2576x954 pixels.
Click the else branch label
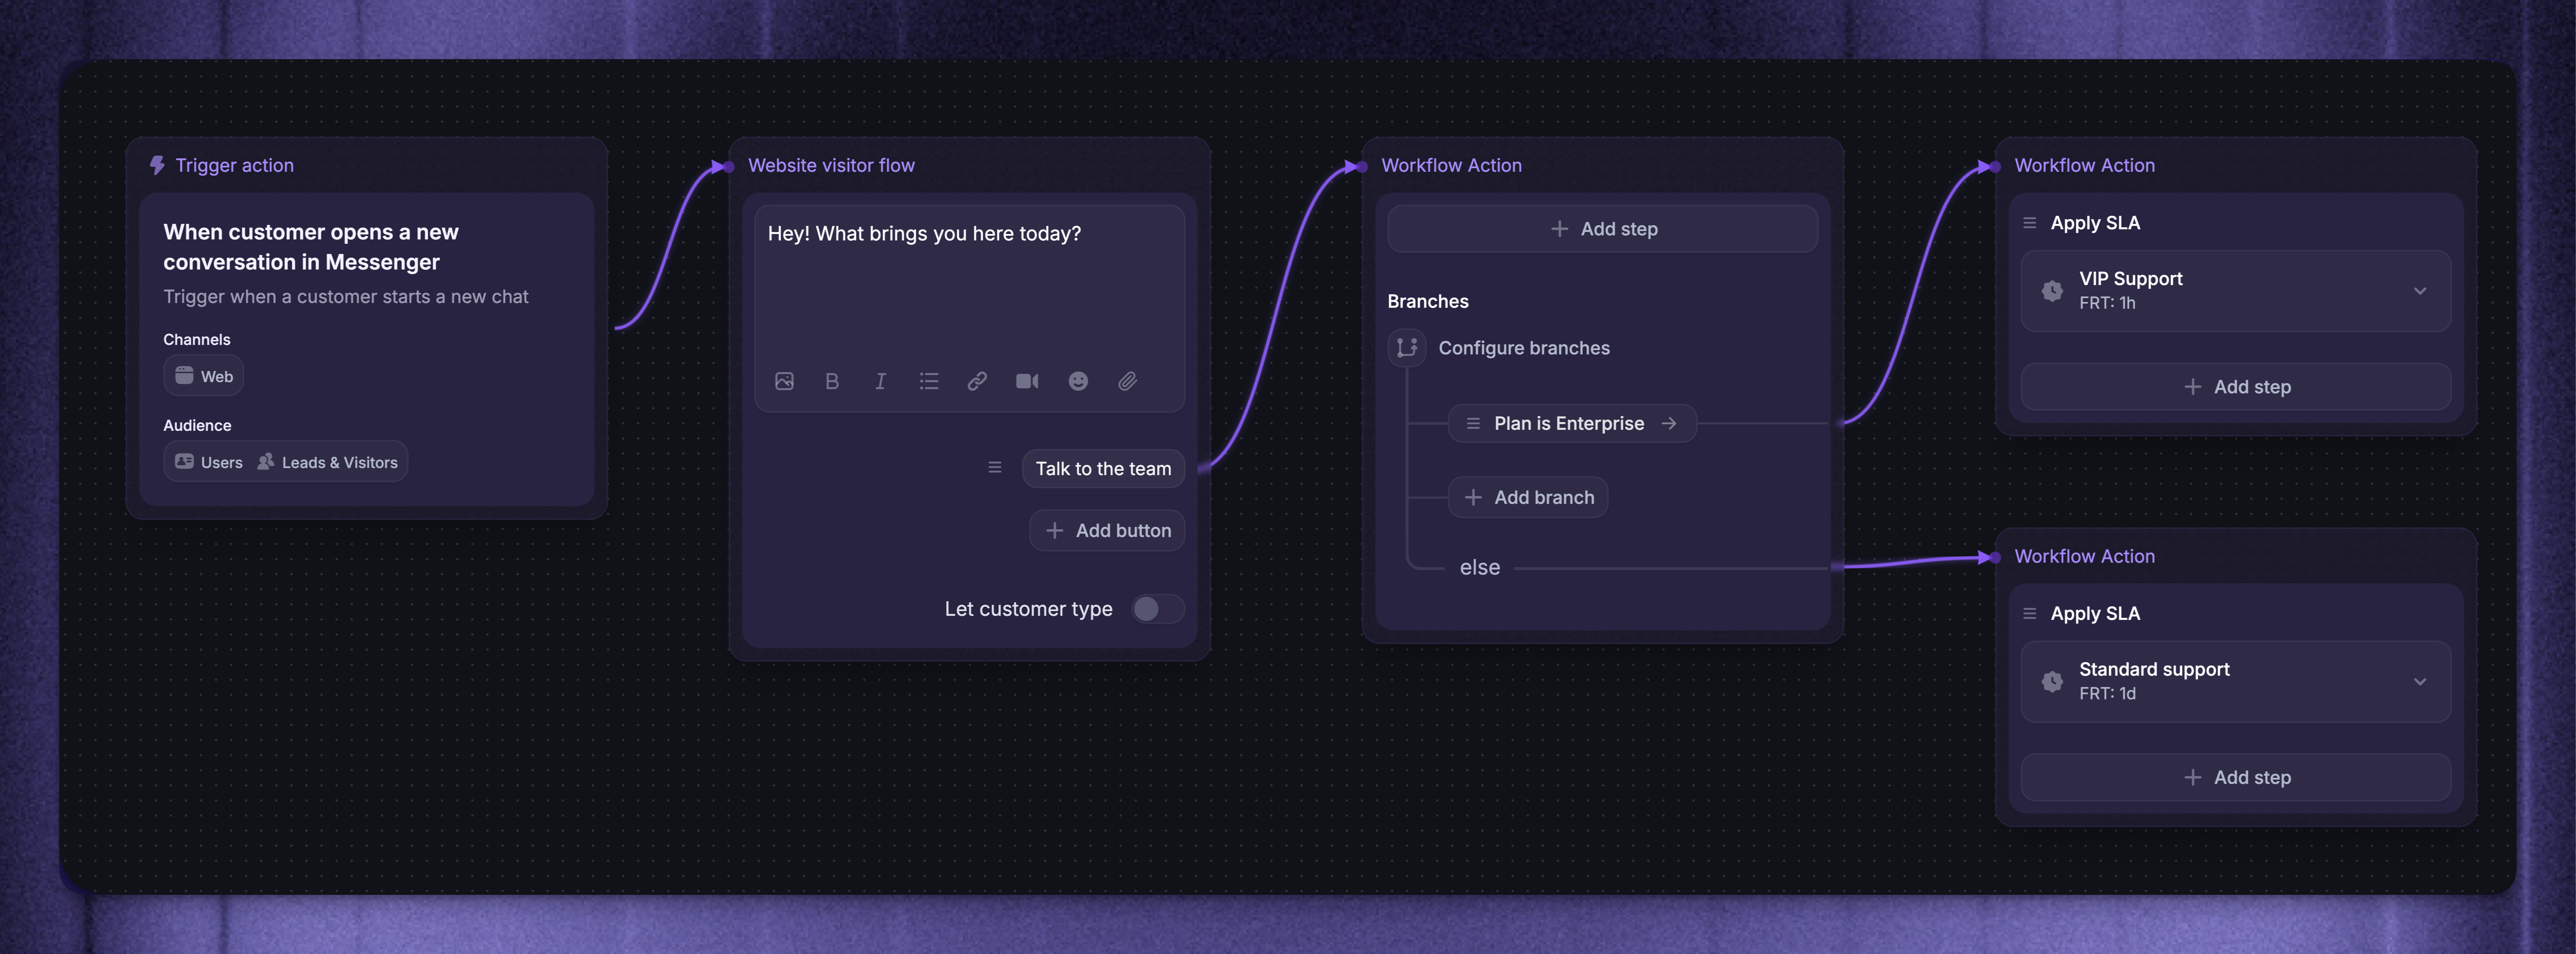(1480, 567)
